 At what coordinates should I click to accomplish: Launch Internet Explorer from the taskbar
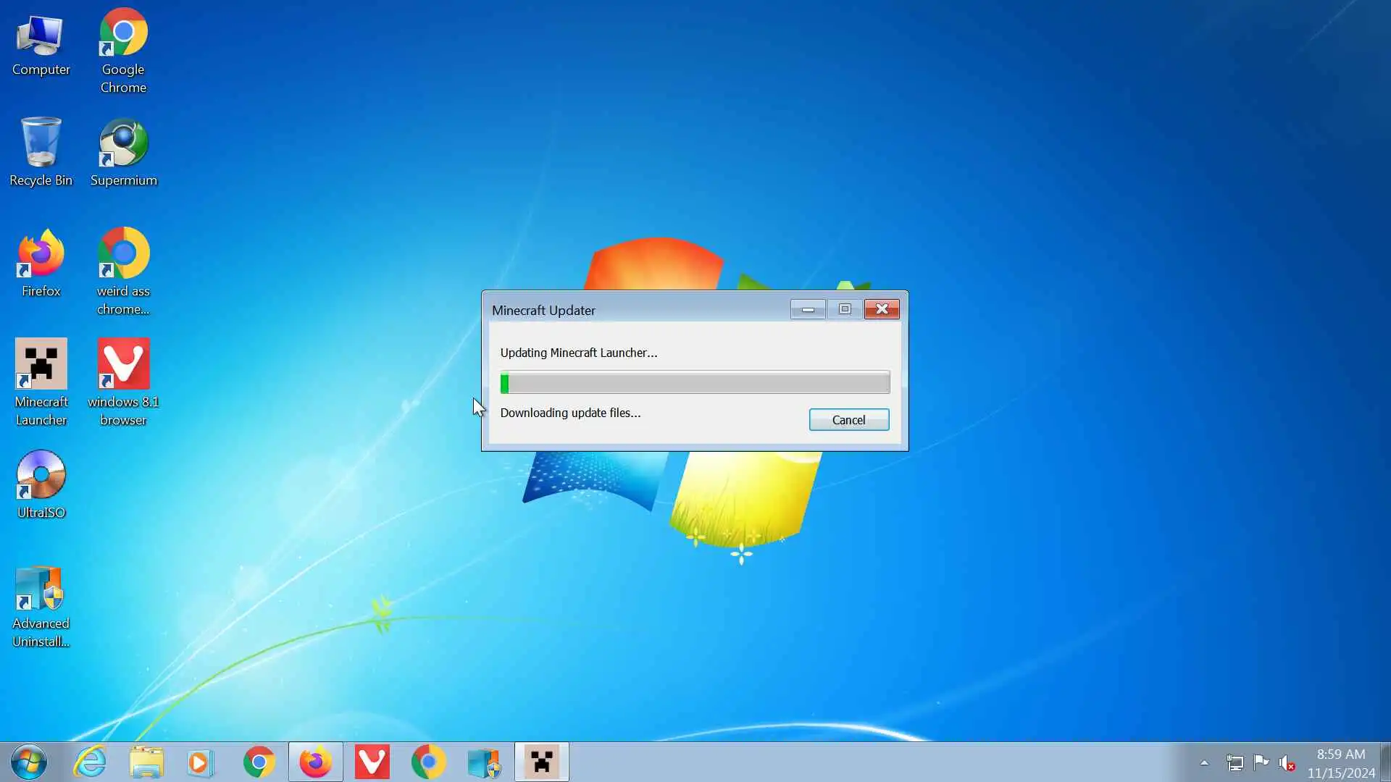[x=91, y=762]
